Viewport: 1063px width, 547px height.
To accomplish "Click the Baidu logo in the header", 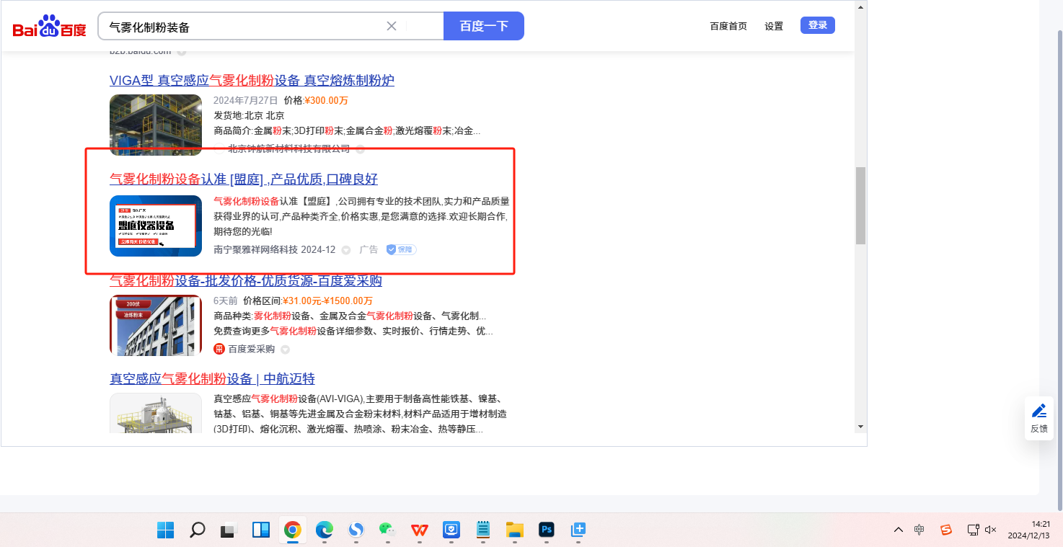I will point(49,27).
